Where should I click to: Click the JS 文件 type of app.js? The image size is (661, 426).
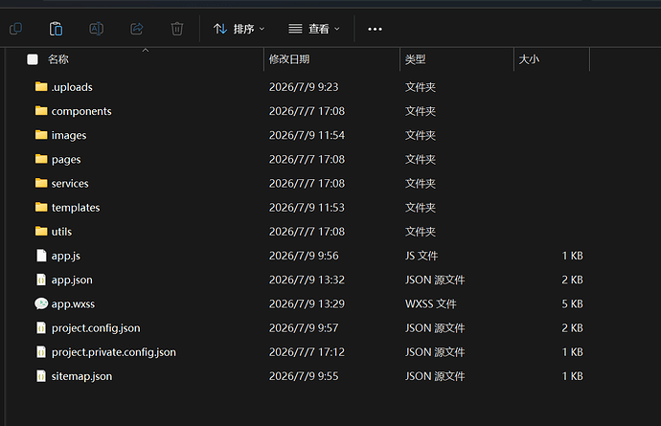click(422, 257)
